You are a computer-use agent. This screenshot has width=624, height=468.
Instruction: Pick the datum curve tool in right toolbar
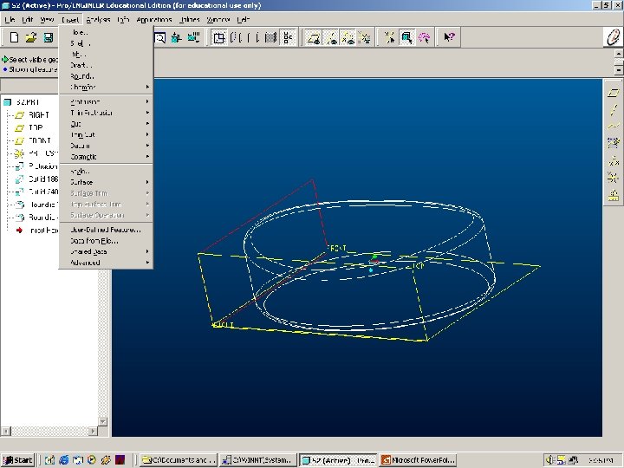pos(614,126)
